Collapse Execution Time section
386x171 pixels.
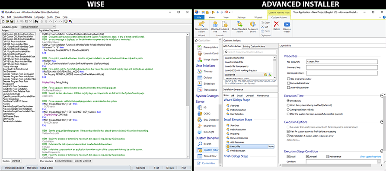coord(382,95)
